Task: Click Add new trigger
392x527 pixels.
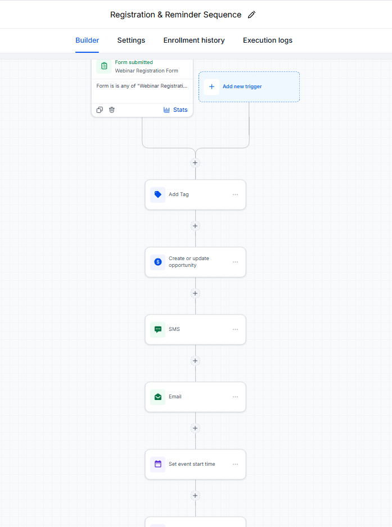Action: [x=249, y=87]
